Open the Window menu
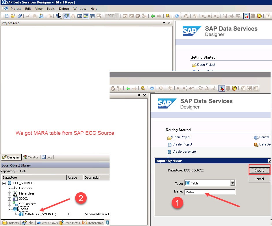 click(x=79, y=9)
